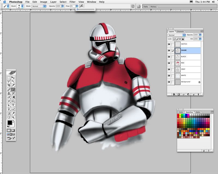Open the Image menu

pyautogui.click(x=44, y=2)
